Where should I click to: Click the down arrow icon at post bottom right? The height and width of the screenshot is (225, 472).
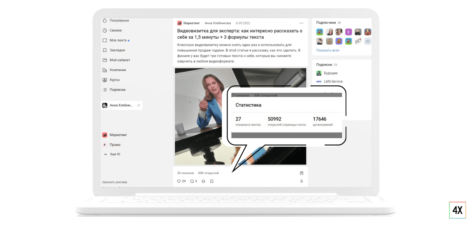(302, 181)
